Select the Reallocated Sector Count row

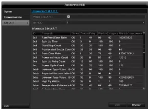tap(88, 50)
